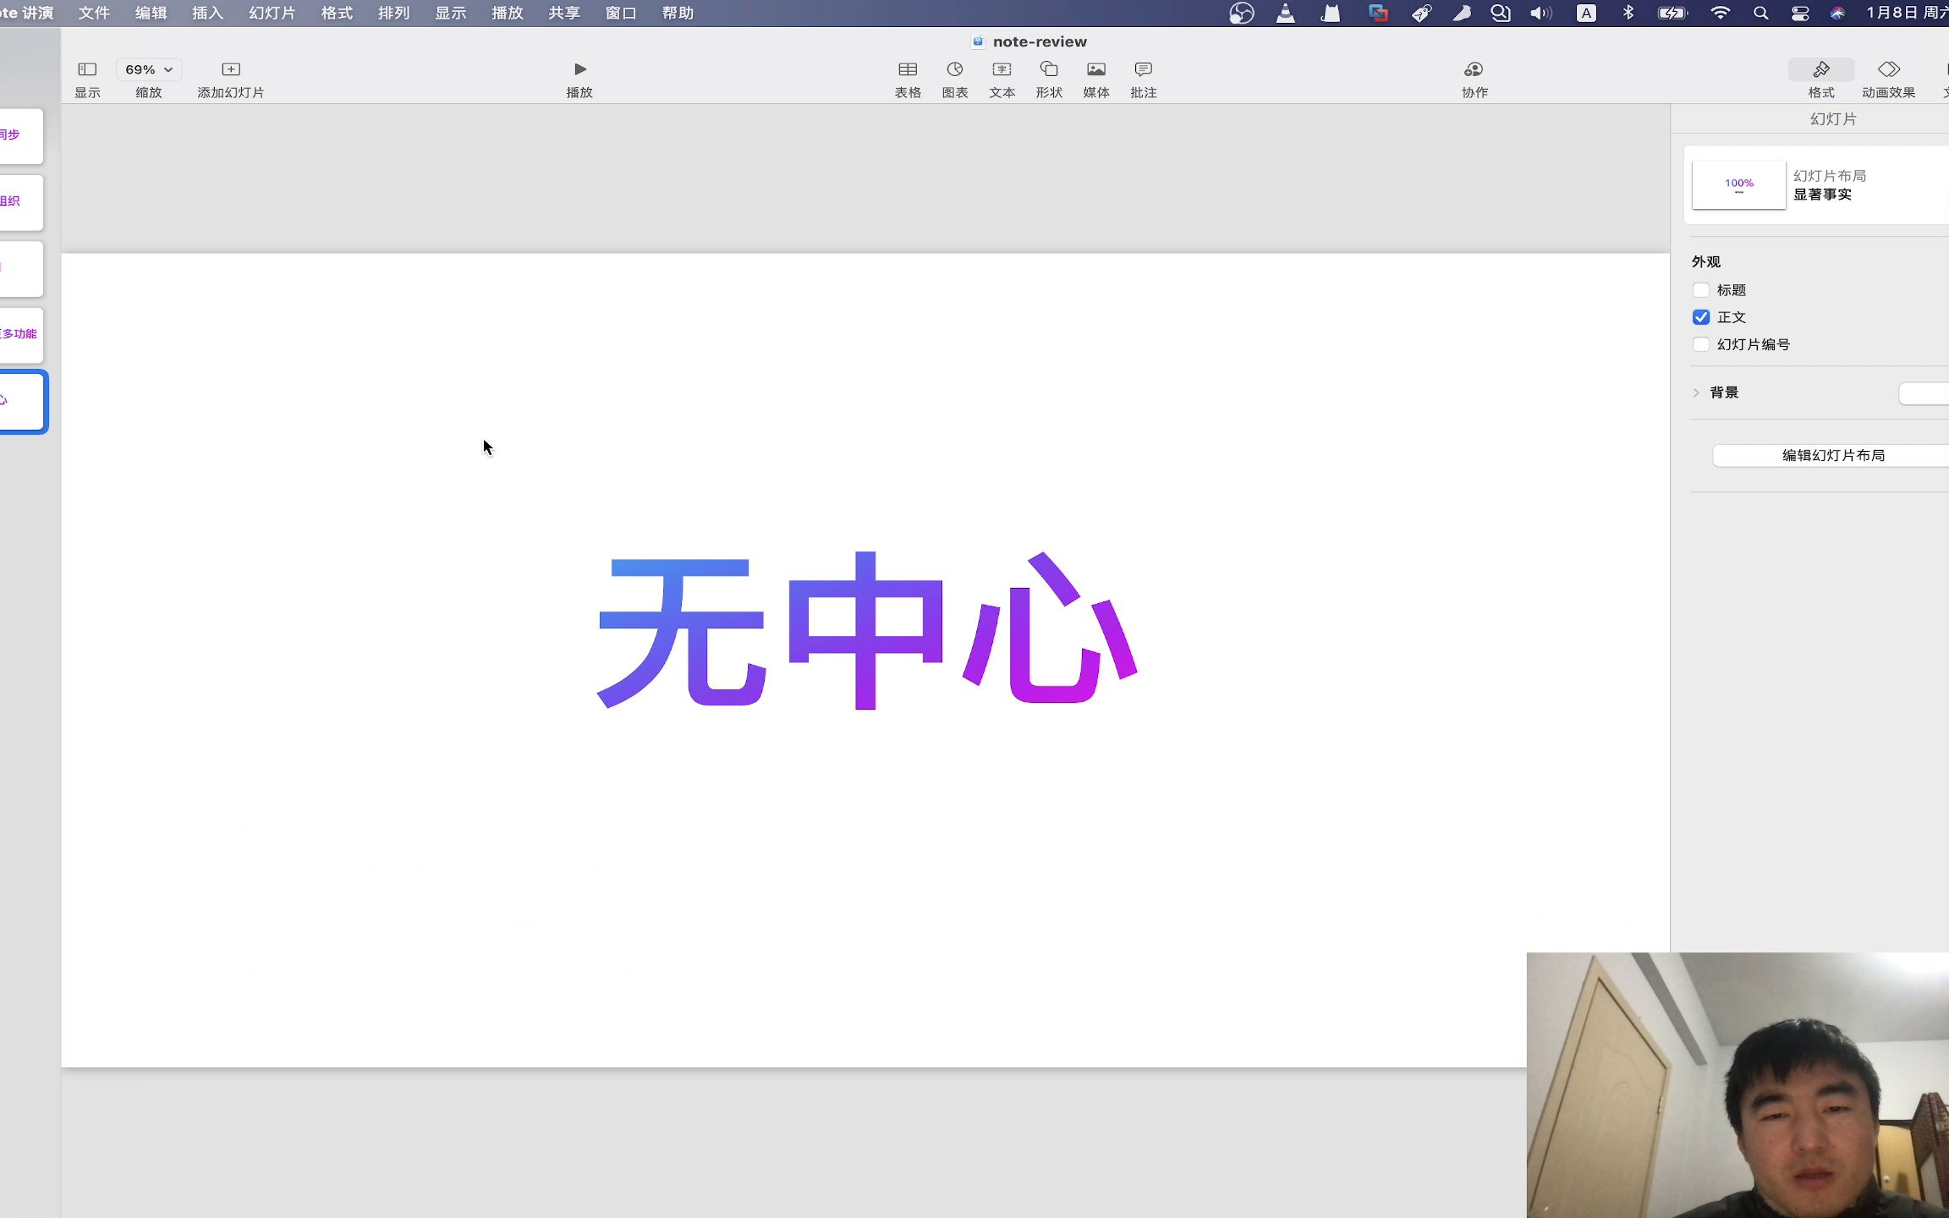This screenshot has height=1218, width=1949.
Task: Open the 显示 view options dropdown
Action: click(x=87, y=69)
